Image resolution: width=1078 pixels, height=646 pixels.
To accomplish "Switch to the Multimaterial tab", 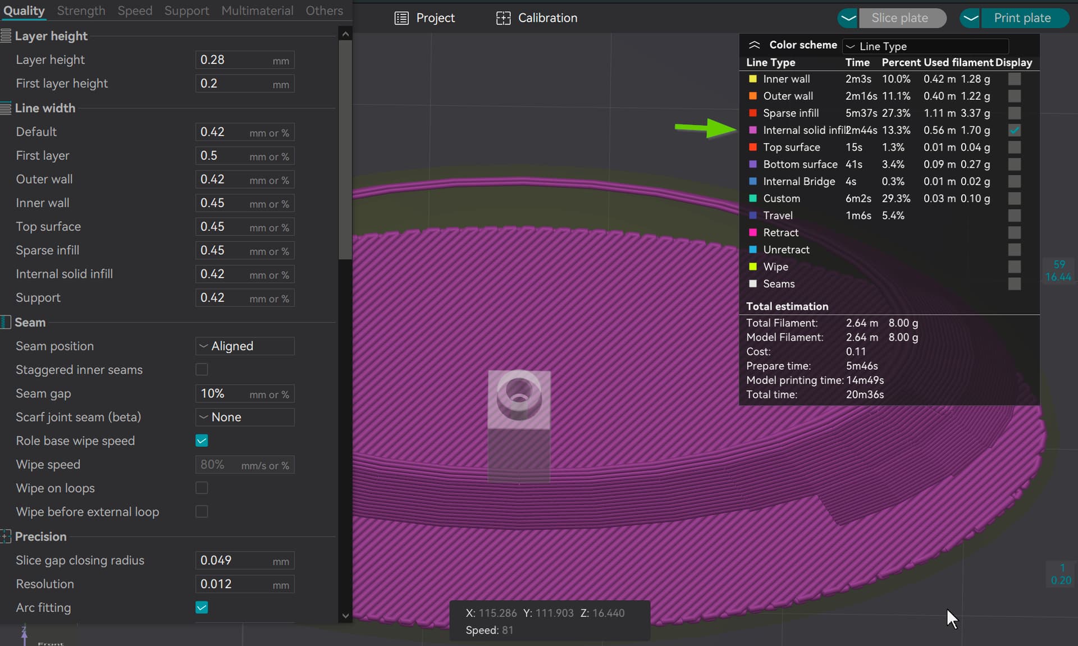I will pyautogui.click(x=257, y=11).
